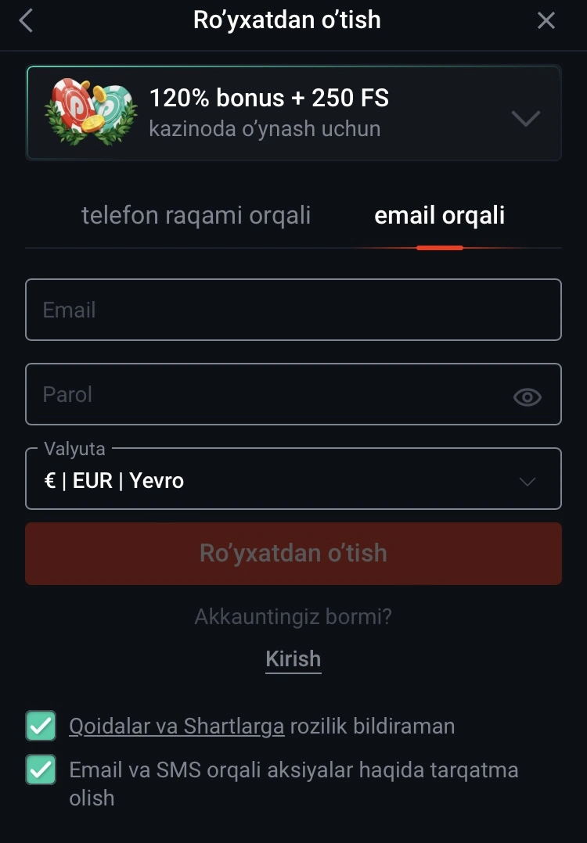Screen dimensions: 587x843
Task: Open the Valyuta dropdown arrow
Action: [x=528, y=481]
